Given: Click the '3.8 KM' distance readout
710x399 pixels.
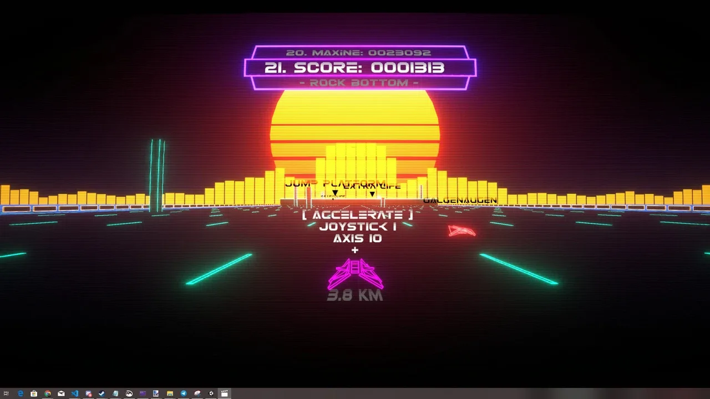Looking at the screenshot, I should point(355,295).
